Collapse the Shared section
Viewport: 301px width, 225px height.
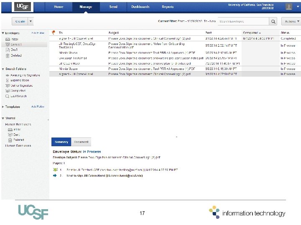click(3, 118)
